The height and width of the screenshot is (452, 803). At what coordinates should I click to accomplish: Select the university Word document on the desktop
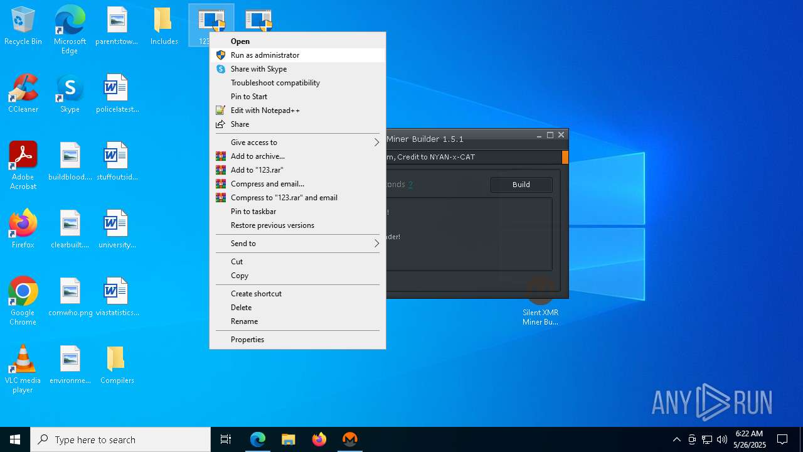coord(117,230)
